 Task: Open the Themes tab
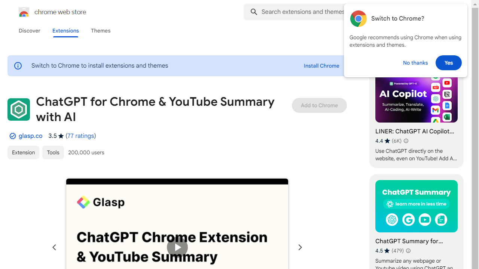pos(101,31)
